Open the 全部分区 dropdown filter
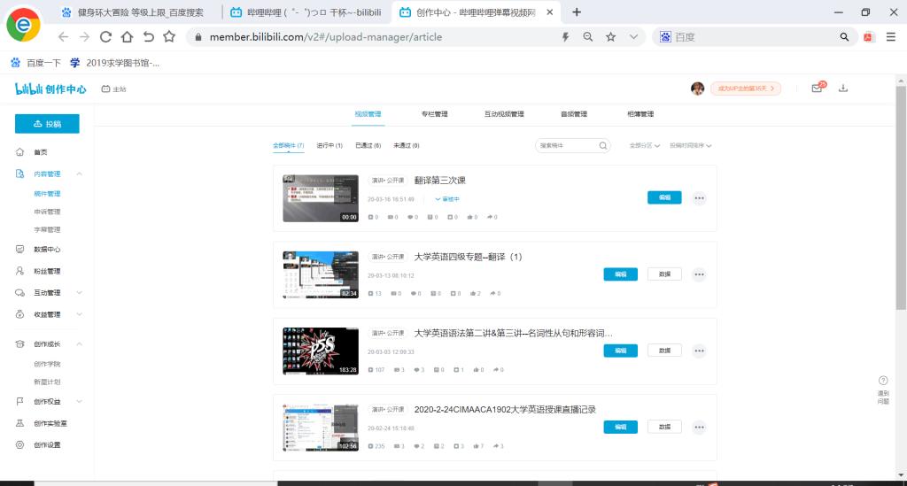907x486 pixels. coord(644,145)
